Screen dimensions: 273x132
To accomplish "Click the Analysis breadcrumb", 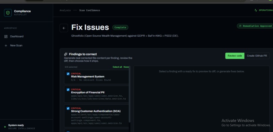I will point(65,10).
